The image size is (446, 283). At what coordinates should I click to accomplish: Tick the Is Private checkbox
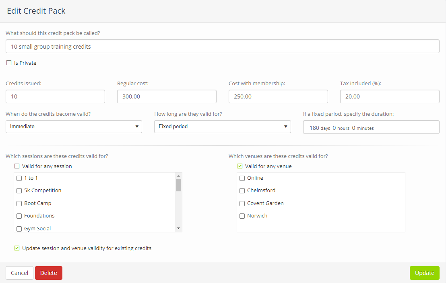tap(9, 63)
